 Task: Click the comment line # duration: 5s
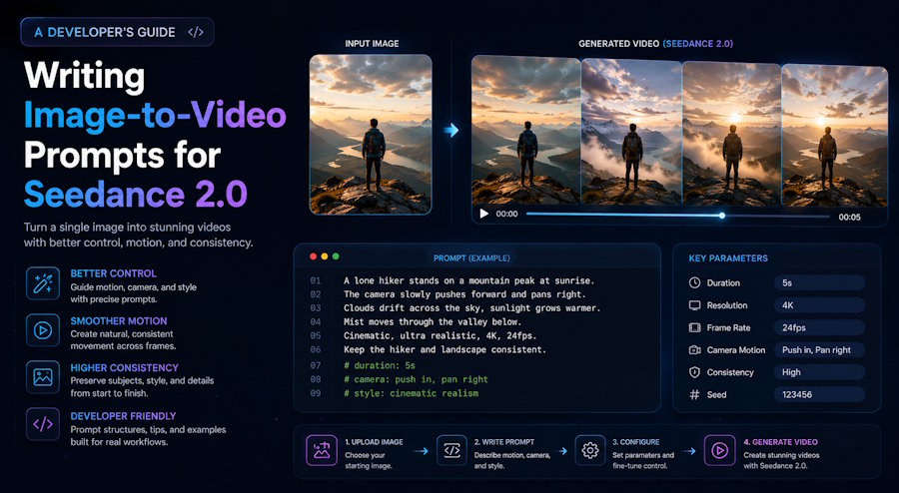[380, 365]
